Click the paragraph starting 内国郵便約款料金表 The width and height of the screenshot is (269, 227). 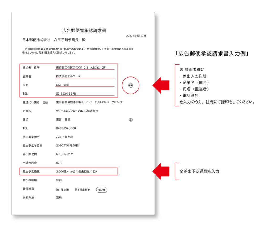[x=78, y=51]
